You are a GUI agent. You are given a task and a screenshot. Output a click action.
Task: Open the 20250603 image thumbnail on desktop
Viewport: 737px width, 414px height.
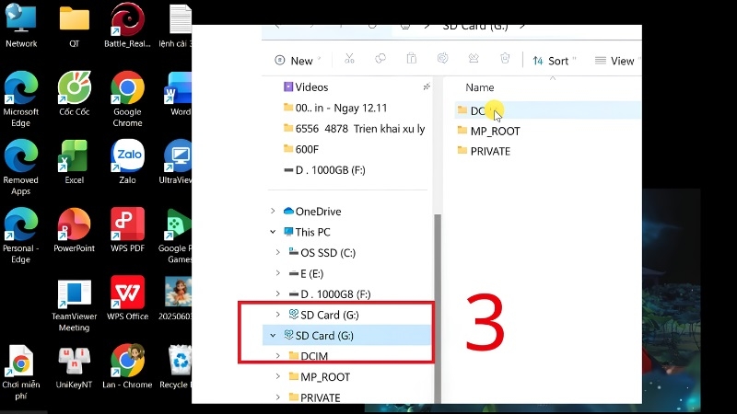click(176, 298)
